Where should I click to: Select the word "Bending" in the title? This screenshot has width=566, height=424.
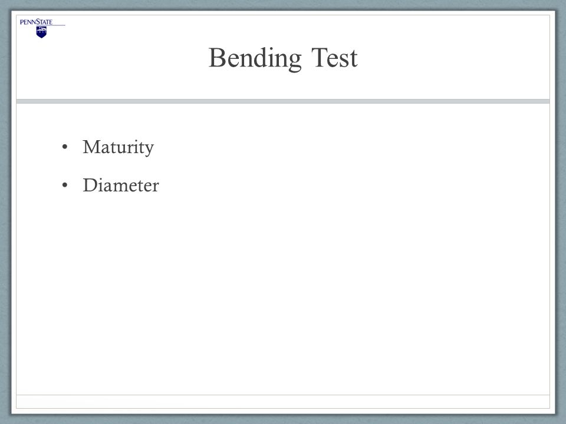[255, 58]
